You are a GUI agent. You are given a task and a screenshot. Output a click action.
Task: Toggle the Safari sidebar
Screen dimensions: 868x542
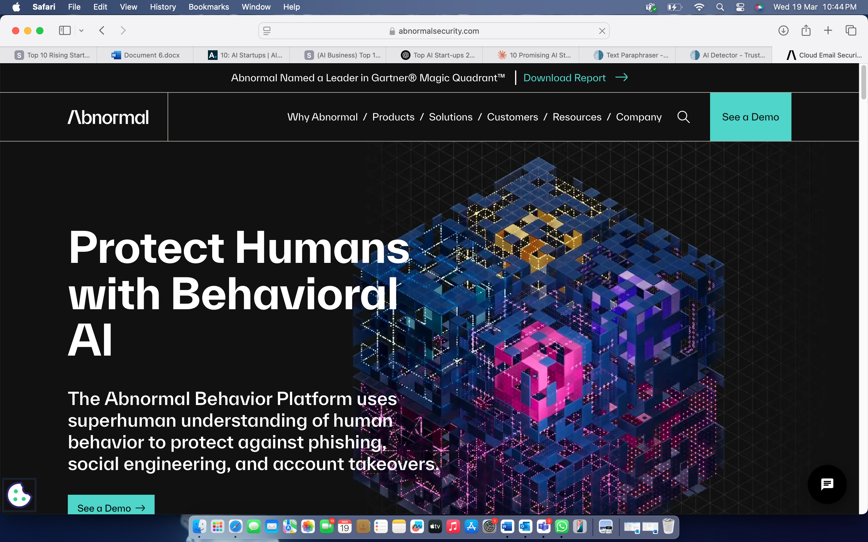(x=64, y=30)
